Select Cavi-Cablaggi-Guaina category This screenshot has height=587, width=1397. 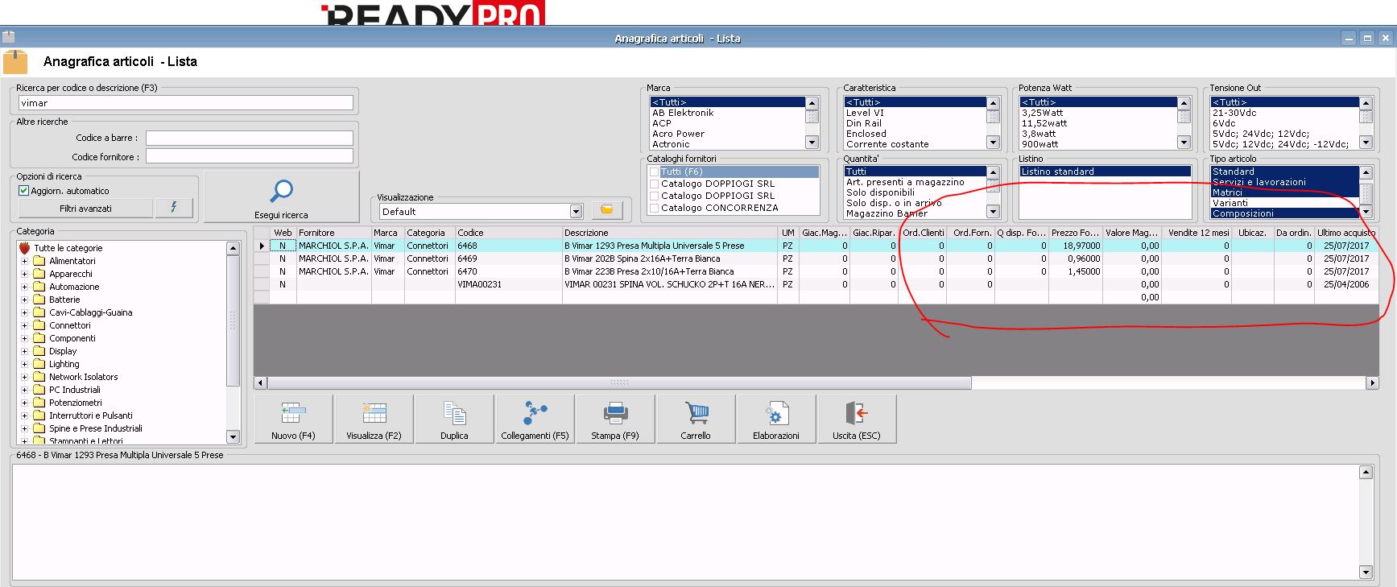(x=90, y=312)
